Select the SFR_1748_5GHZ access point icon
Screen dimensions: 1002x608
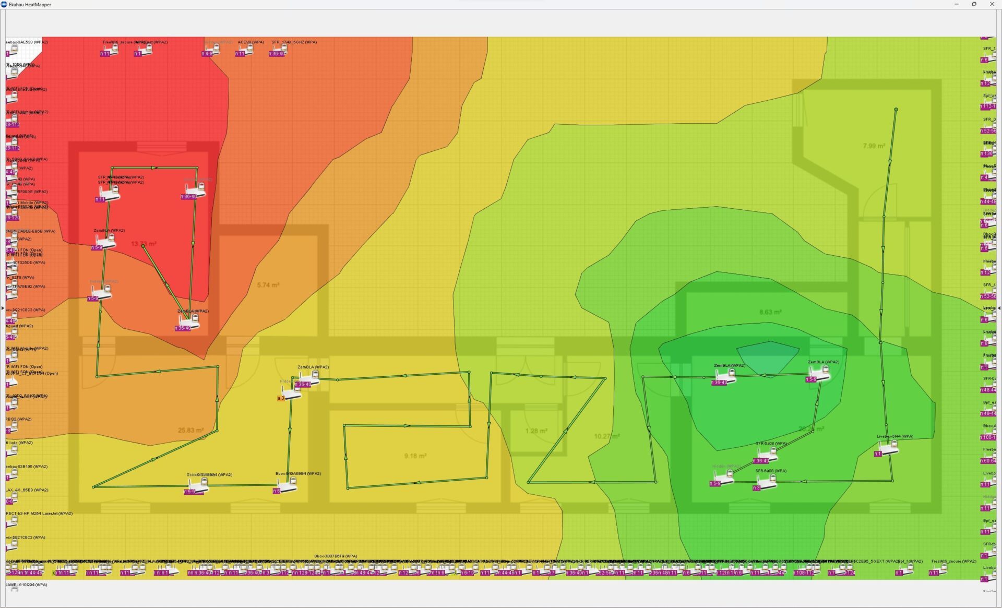point(278,51)
